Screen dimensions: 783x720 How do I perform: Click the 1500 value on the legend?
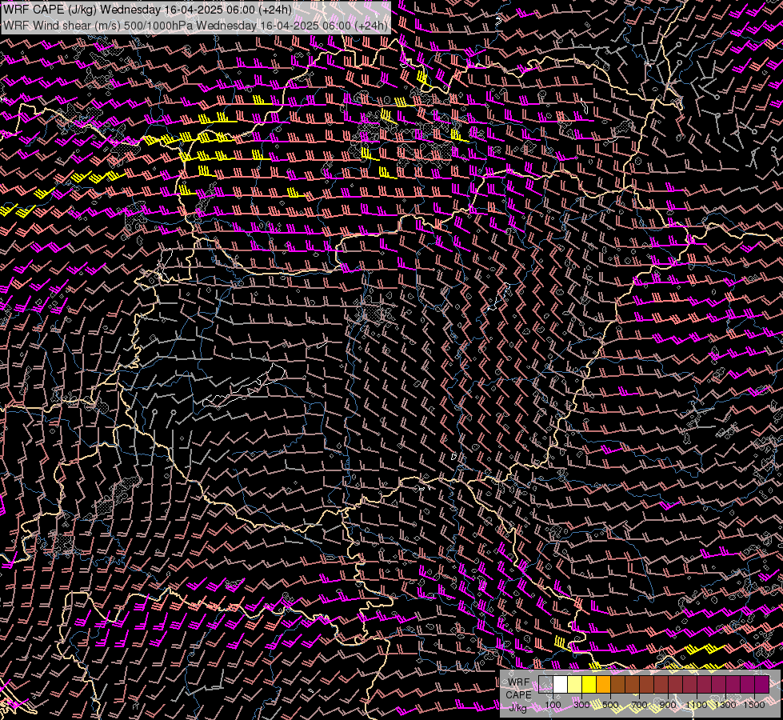(754, 705)
